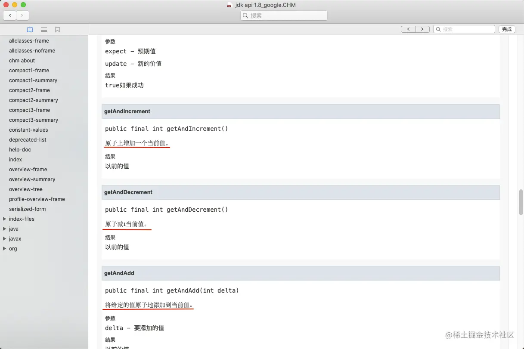This screenshot has width=524, height=349.
Task: Select serialized-form entry
Action: pos(27,209)
